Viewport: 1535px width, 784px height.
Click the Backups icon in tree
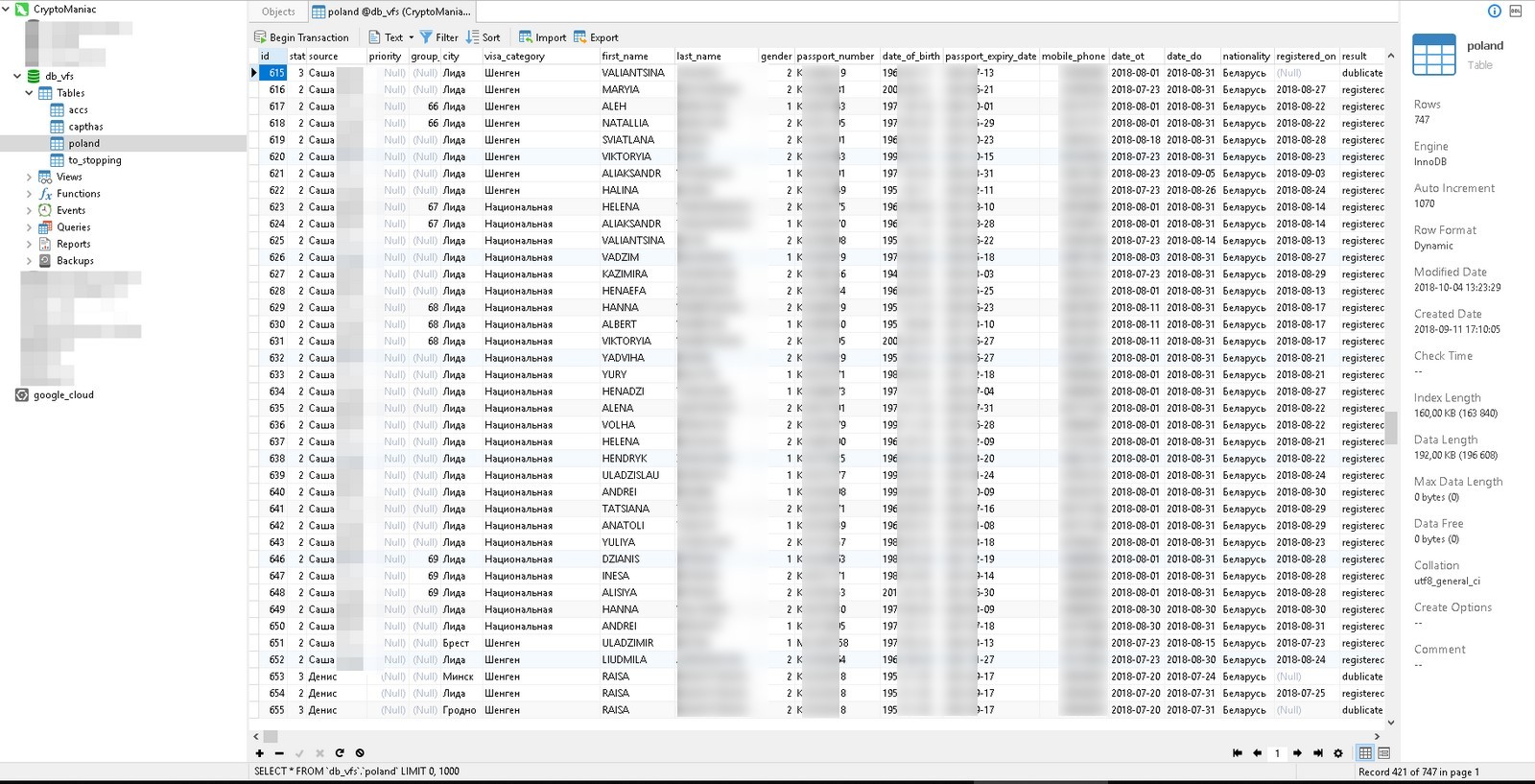coord(45,261)
